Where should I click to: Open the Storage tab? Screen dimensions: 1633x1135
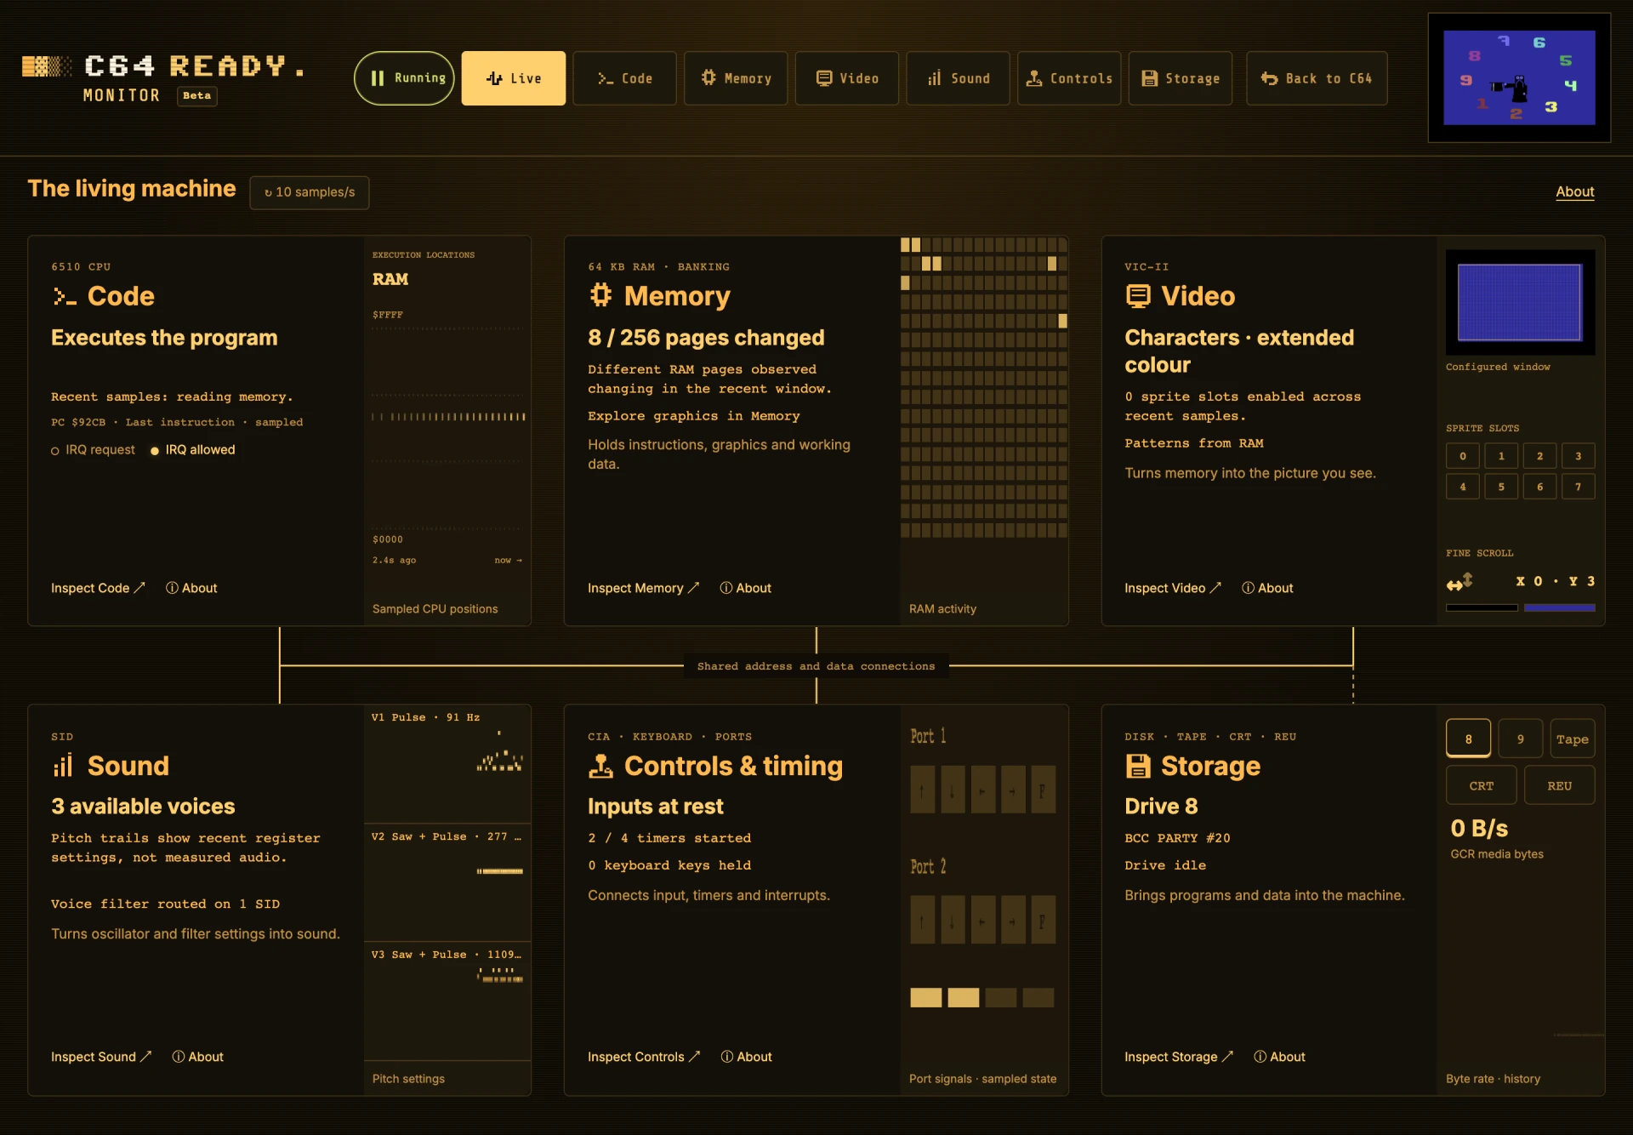(1180, 78)
